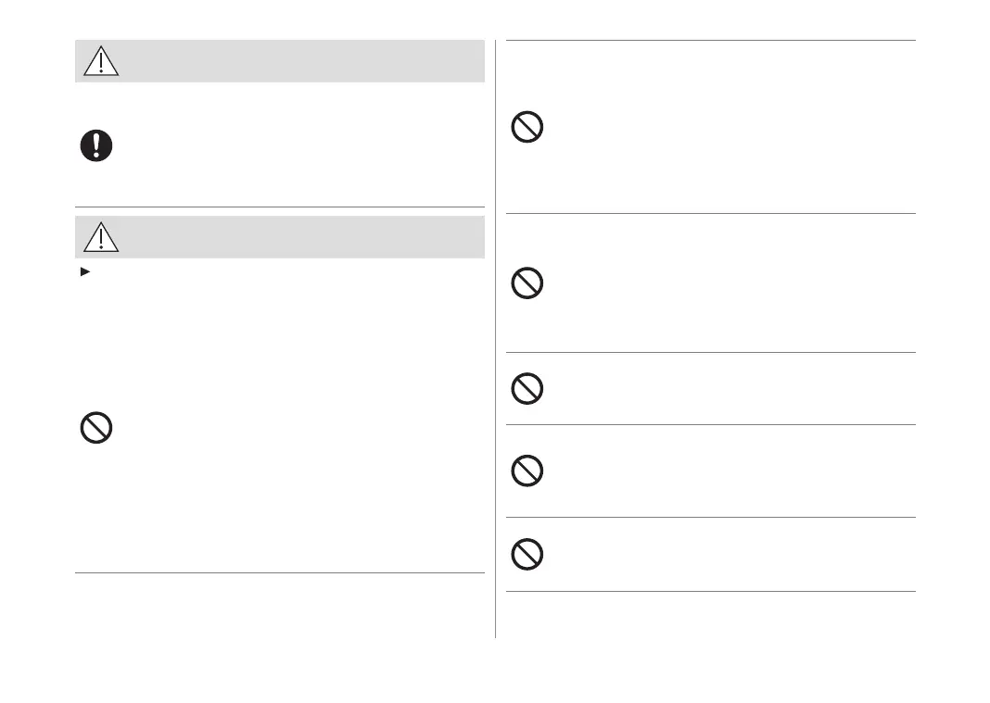The height and width of the screenshot is (703, 990).
Task: Click the prohibition symbol in the left column
Action: (x=95, y=427)
